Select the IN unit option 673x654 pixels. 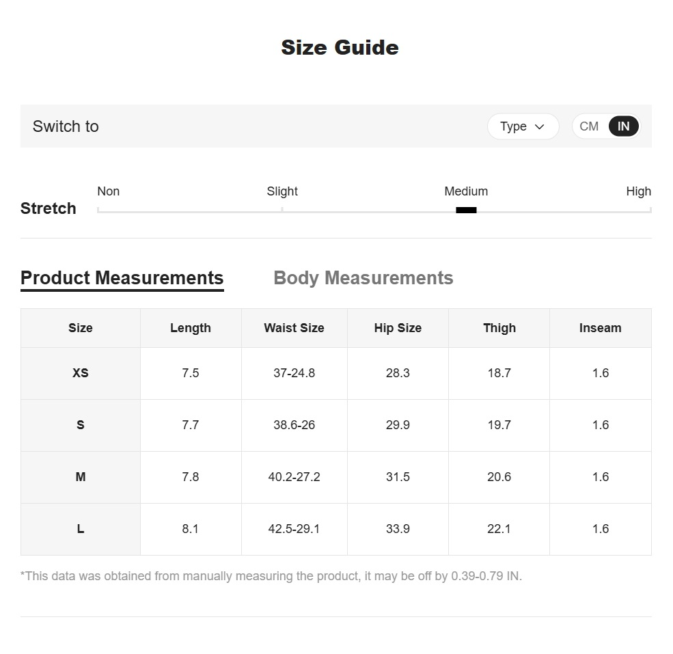coord(623,126)
